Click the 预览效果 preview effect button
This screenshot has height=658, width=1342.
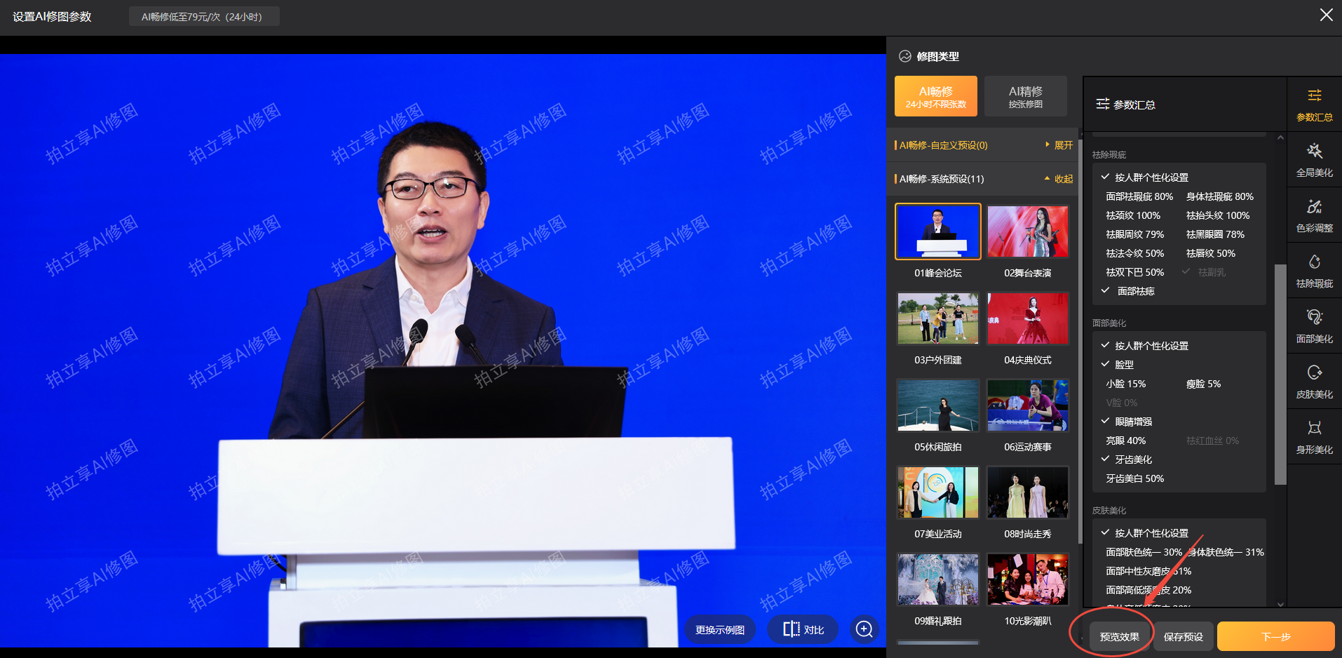click(1119, 637)
